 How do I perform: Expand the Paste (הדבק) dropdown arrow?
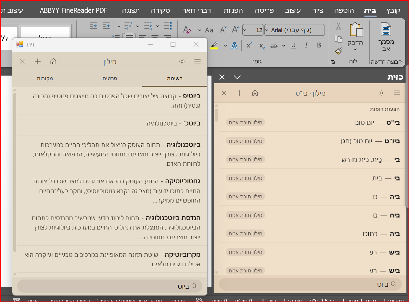click(x=355, y=49)
